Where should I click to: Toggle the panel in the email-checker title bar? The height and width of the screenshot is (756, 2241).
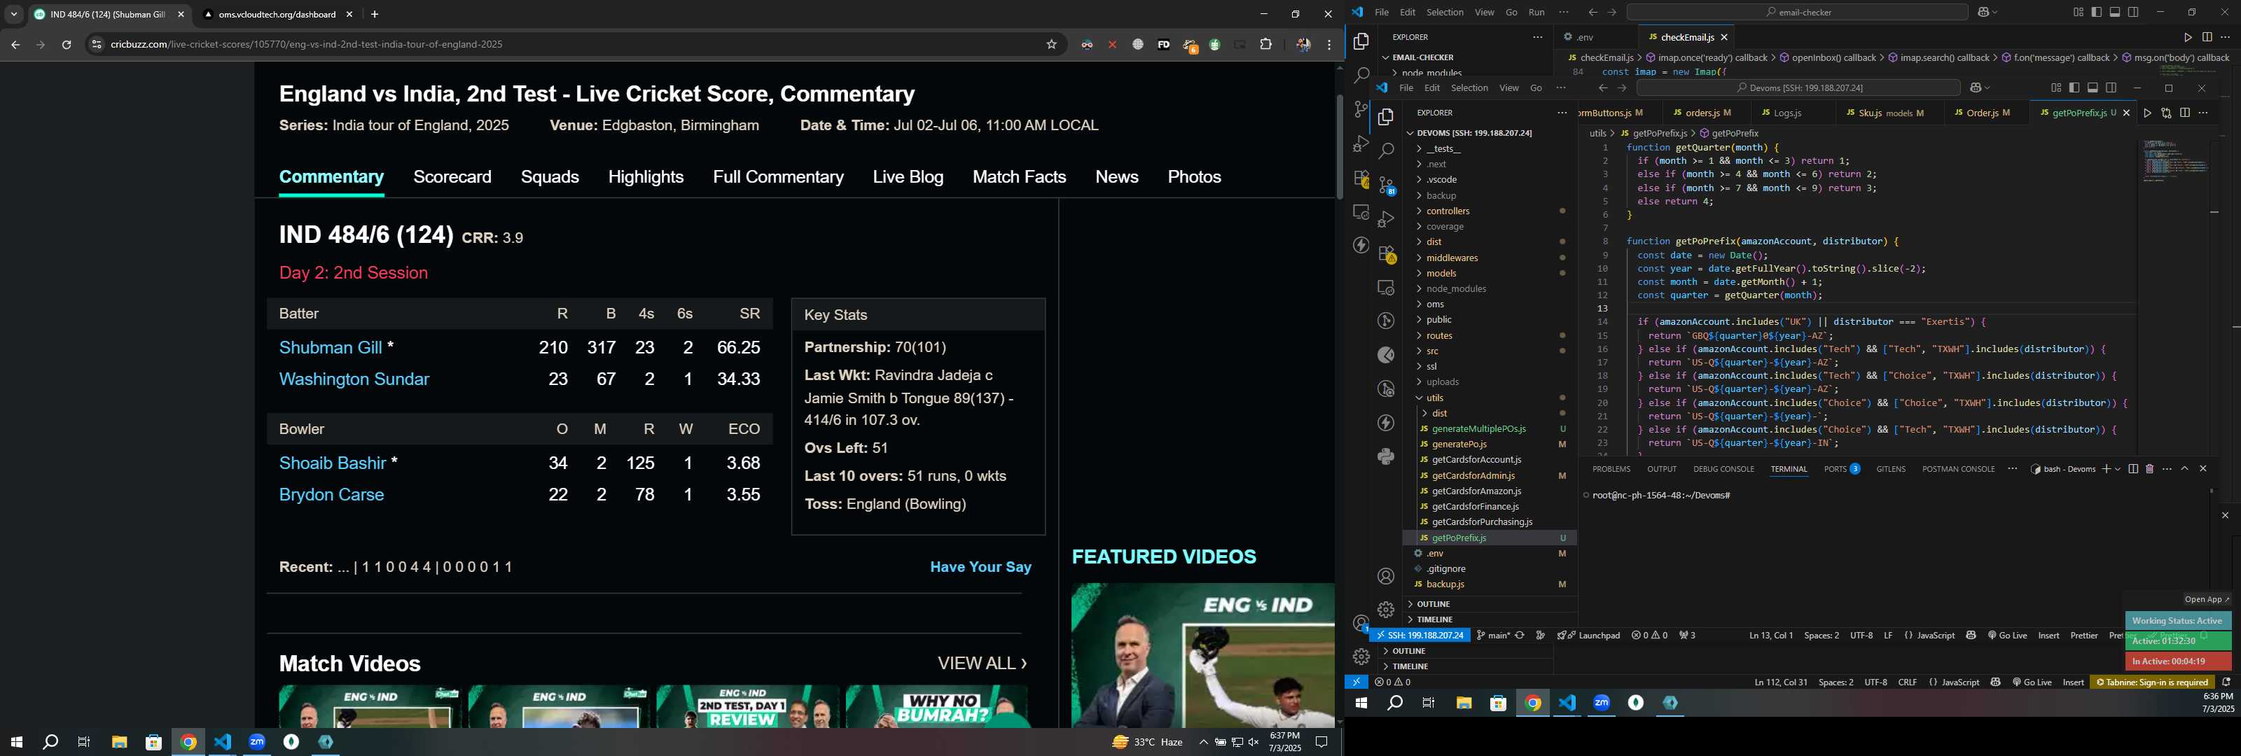point(2115,12)
